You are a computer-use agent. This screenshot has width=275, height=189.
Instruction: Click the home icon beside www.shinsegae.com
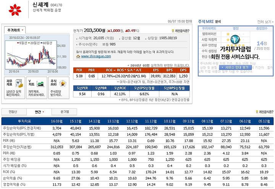click(x=78, y=56)
